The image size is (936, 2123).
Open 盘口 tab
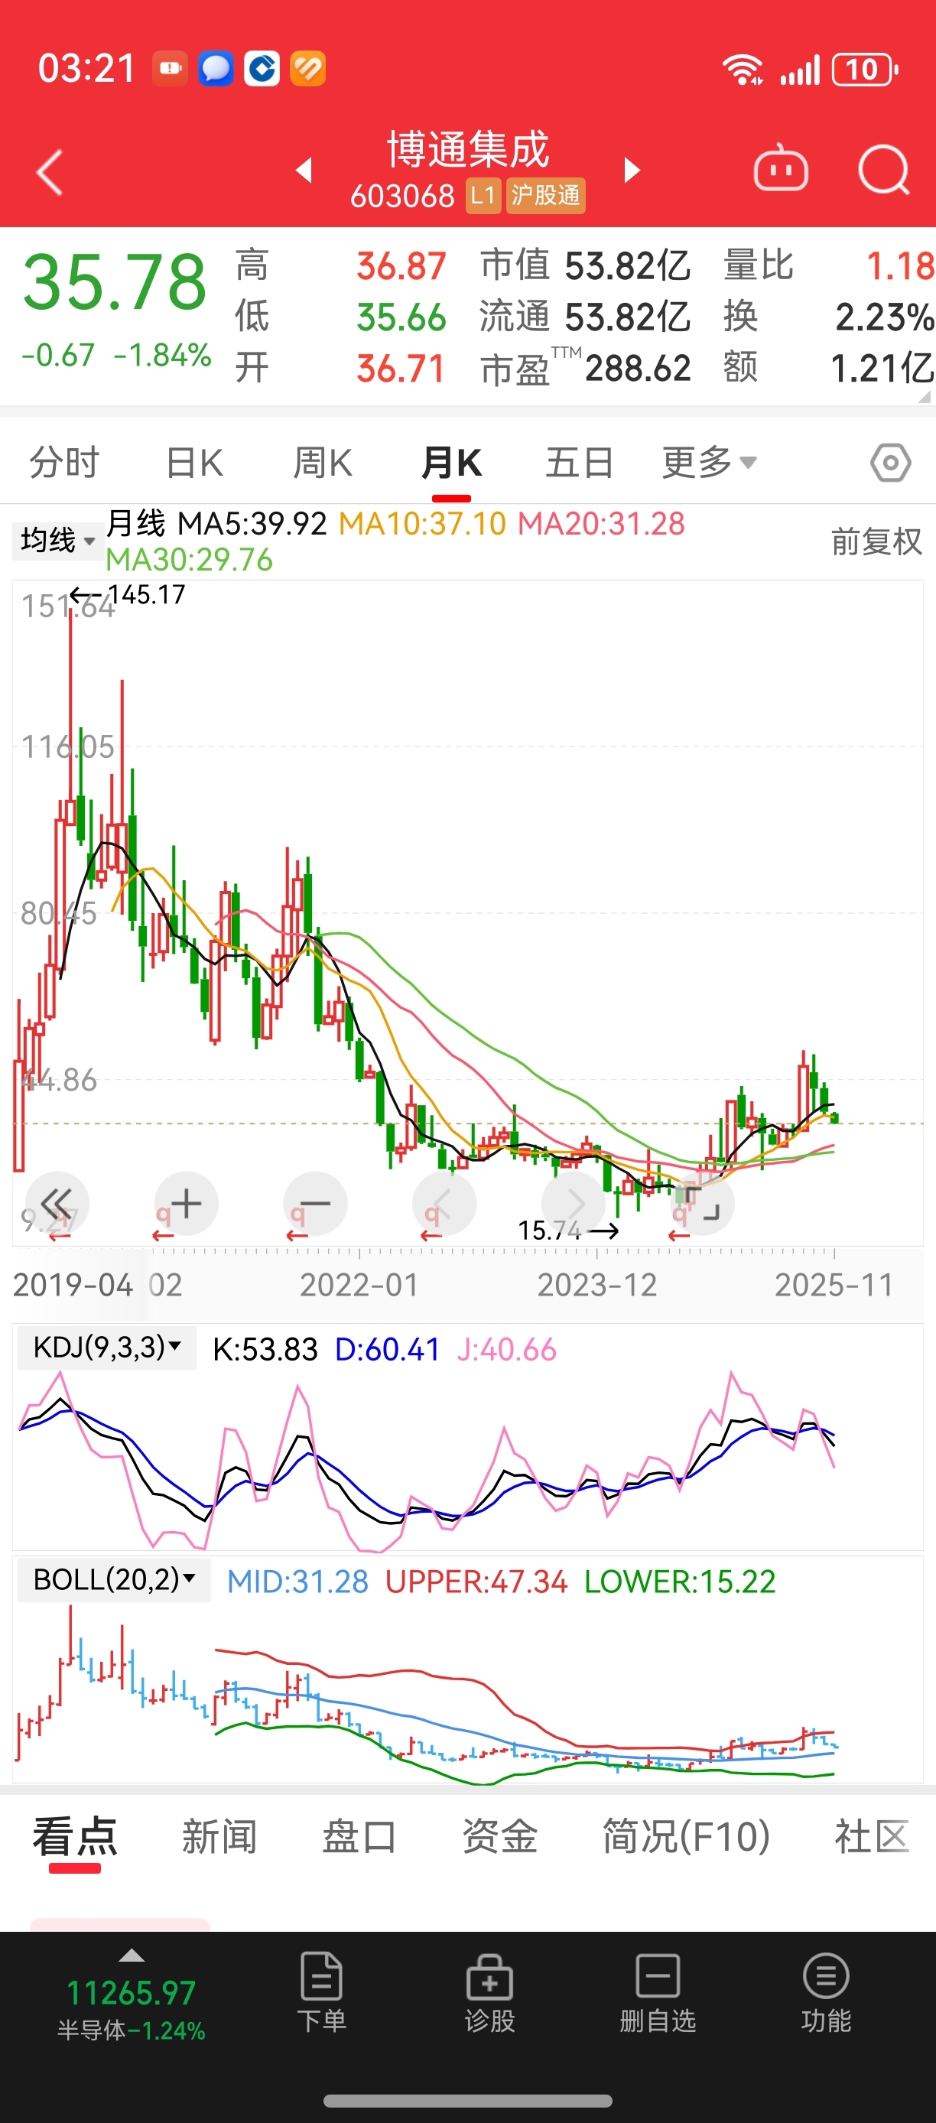[x=359, y=1836]
